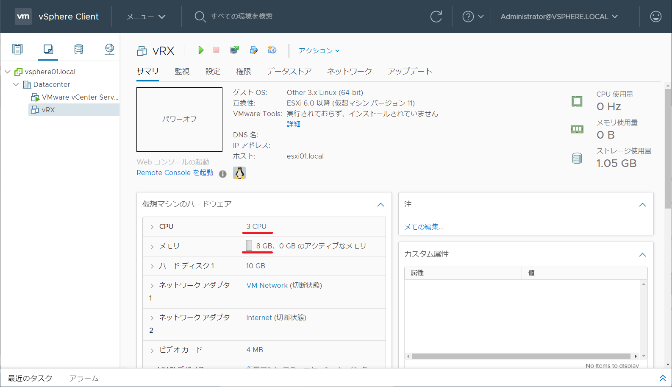Launch console with the monitor toolbar icon
The height and width of the screenshot is (387, 672).
(234, 50)
